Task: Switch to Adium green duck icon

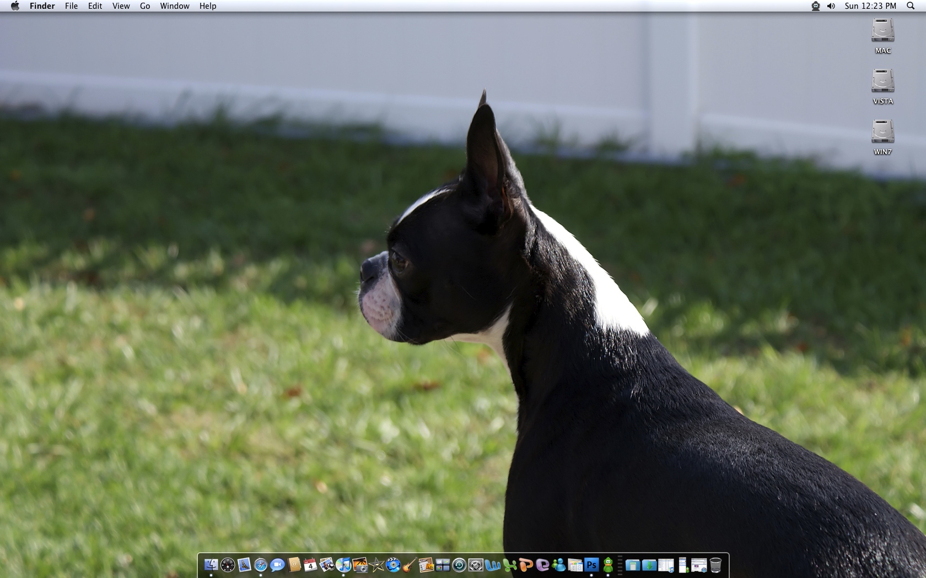Action: (x=608, y=565)
